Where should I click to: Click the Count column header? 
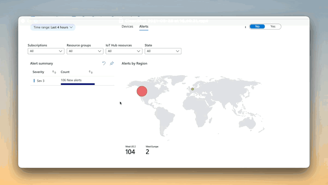(x=65, y=72)
